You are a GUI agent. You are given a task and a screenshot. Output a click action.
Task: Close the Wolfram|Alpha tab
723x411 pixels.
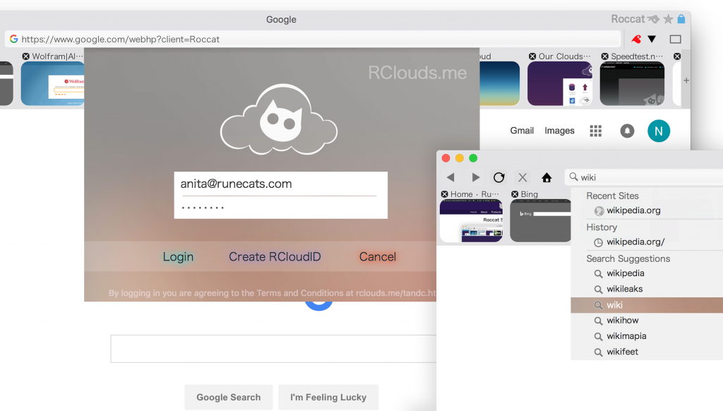click(26, 56)
